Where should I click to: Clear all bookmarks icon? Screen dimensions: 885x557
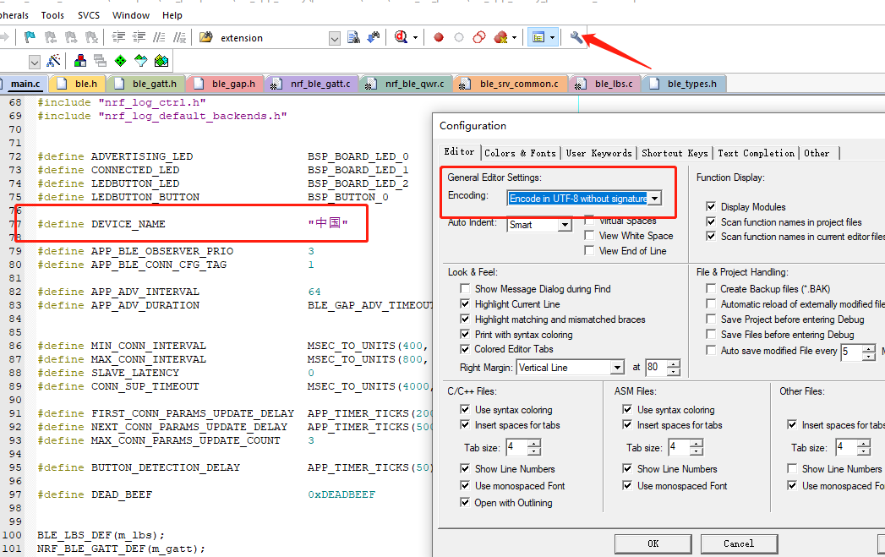(x=91, y=38)
